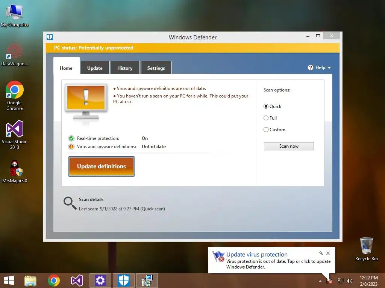The image size is (385, 288).
Task: Click the Windows Defender taskbar icon
Action: [123, 280]
